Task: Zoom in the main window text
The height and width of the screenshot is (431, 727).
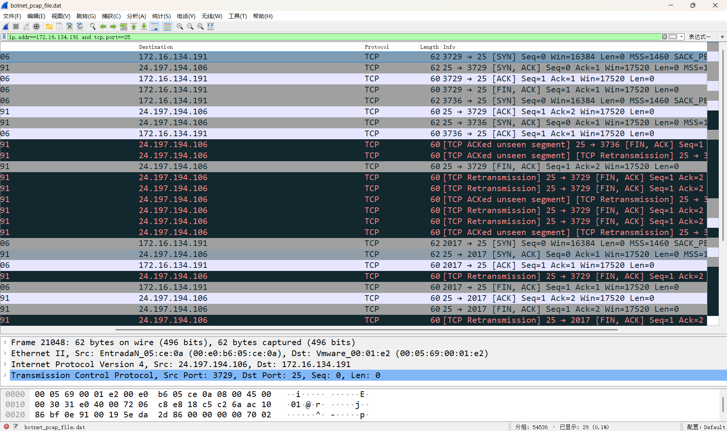Action: point(180,26)
